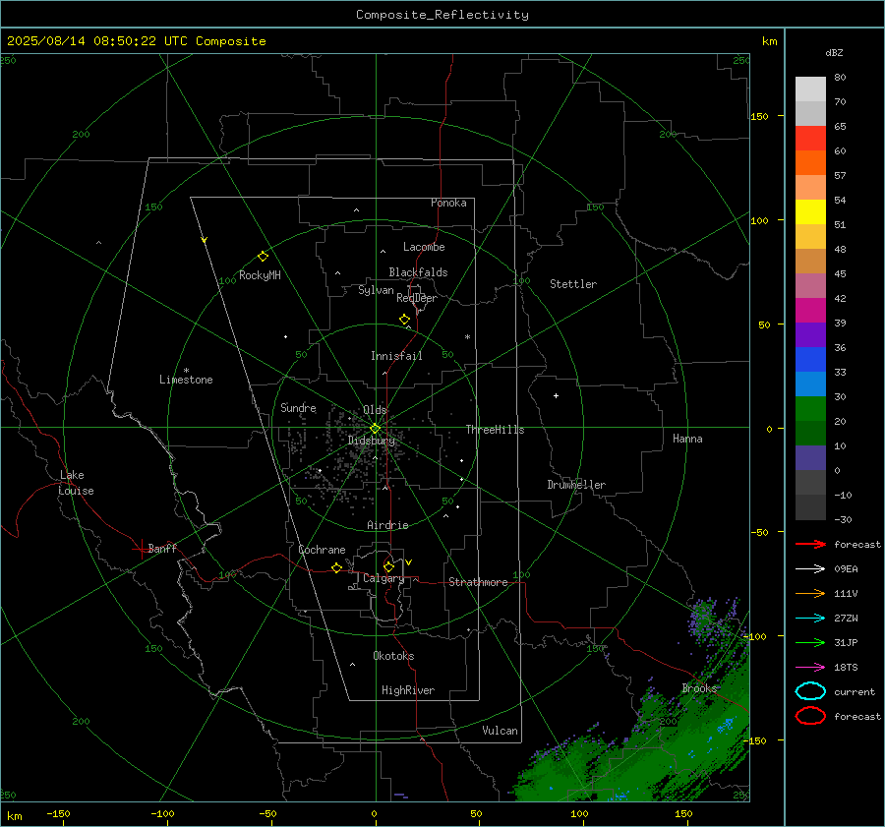The height and width of the screenshot is (827, 885).
Task: Click the Limestone label
Action: click(186, 380)
